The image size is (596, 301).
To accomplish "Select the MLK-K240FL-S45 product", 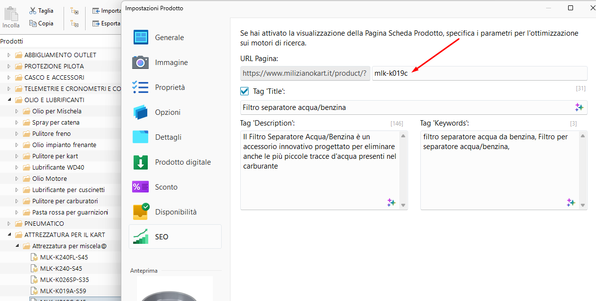I will point(64,257).
